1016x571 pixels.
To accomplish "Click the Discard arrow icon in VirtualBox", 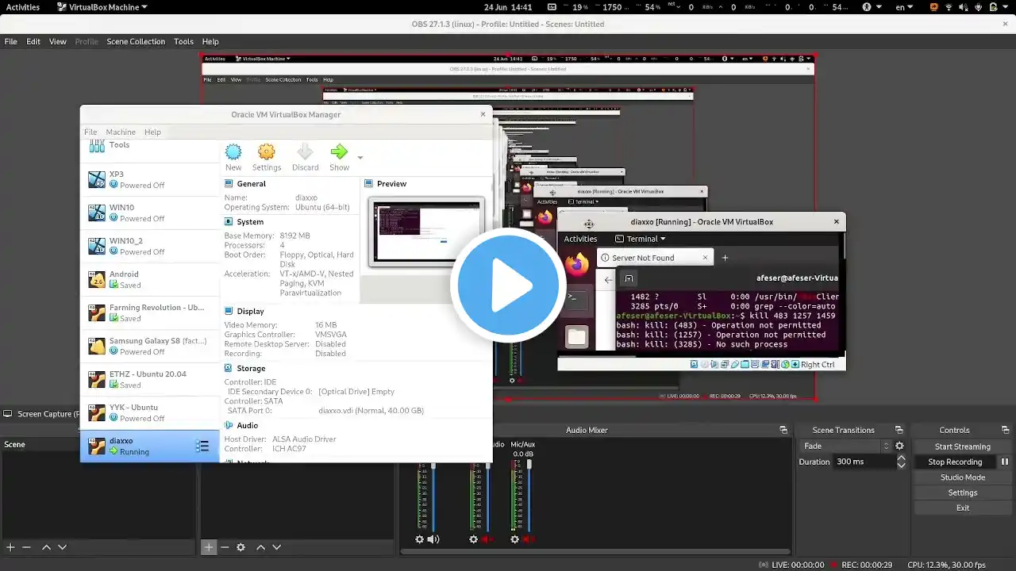I will click(305, 152).
